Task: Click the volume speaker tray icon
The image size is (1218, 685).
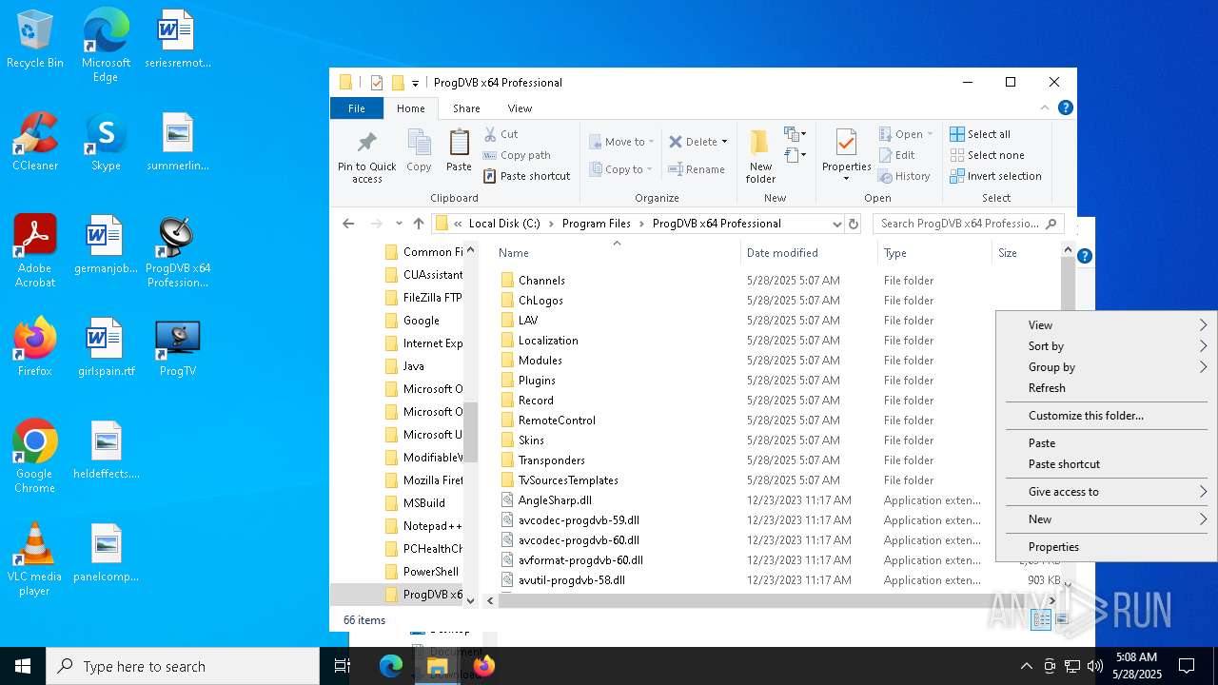Action: 1094,666
